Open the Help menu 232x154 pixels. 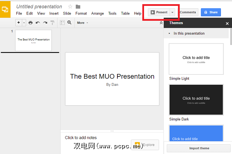coord(137,13)
